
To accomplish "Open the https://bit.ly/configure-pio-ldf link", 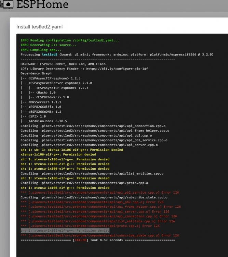I will coord(117,69).
